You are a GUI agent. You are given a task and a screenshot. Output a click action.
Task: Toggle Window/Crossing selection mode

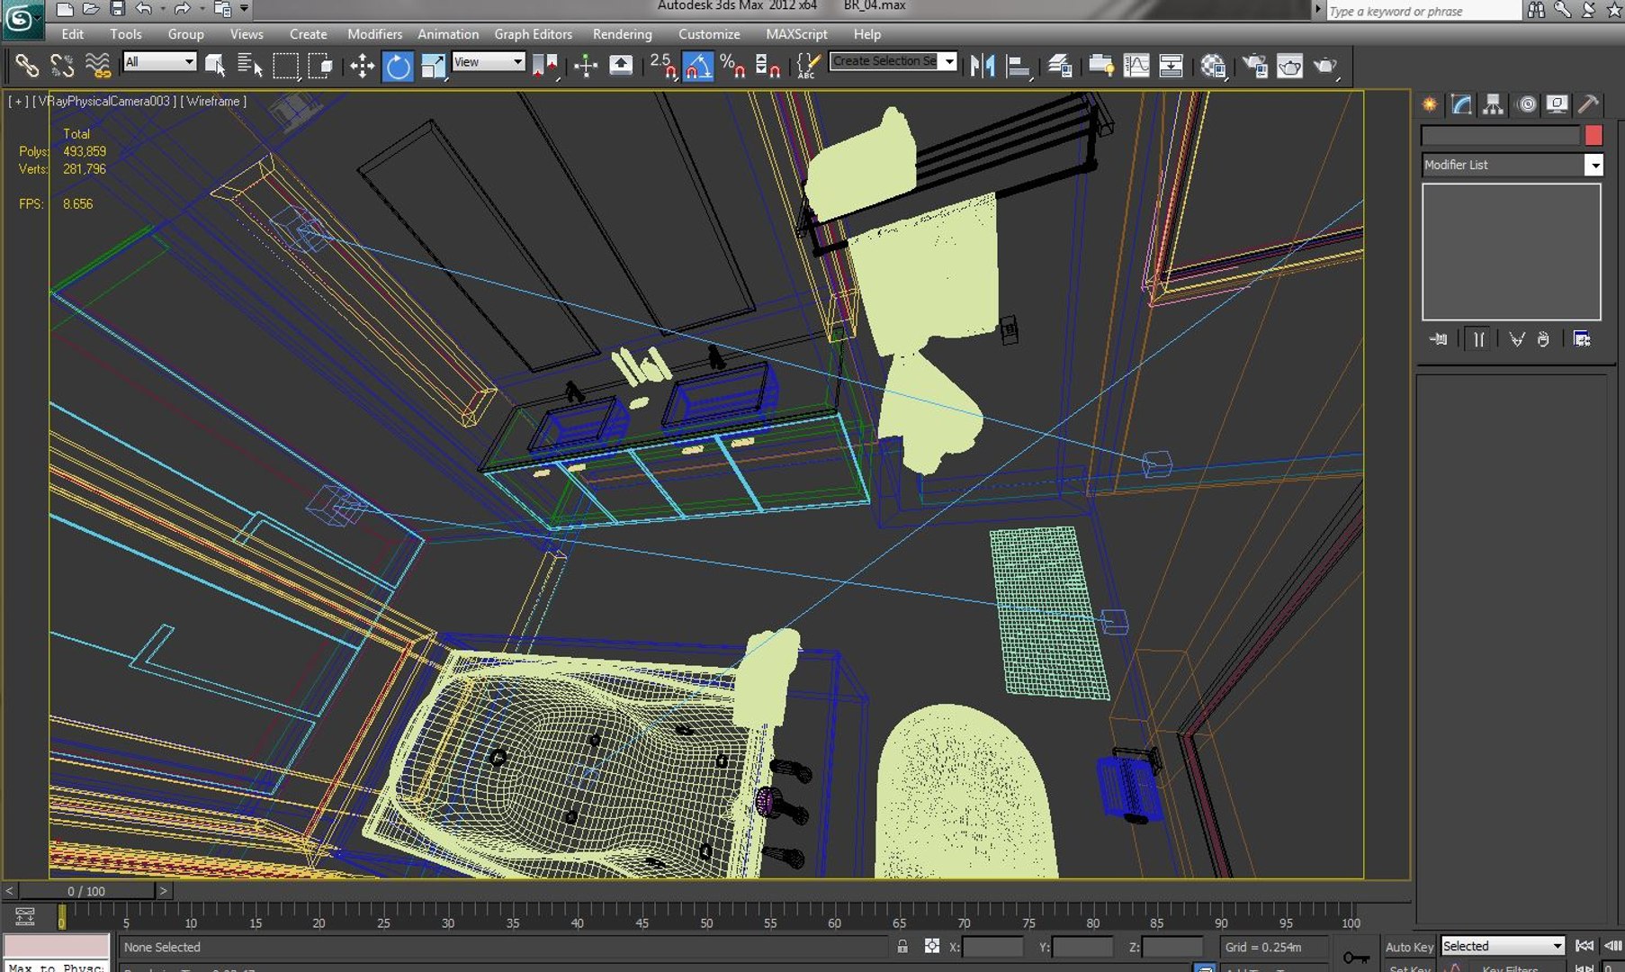click(320, 66)
